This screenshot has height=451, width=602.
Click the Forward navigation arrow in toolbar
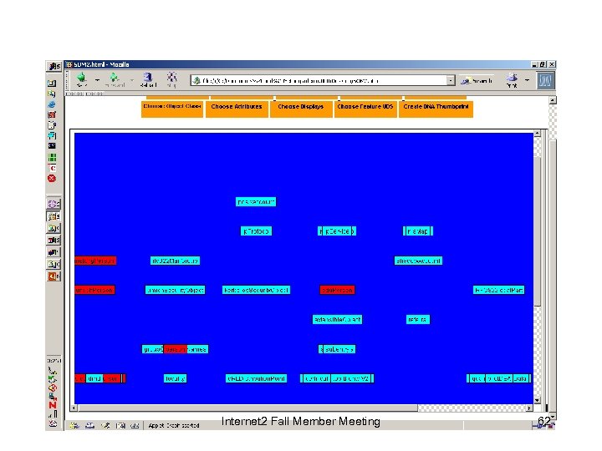click(x=114, y=78)
